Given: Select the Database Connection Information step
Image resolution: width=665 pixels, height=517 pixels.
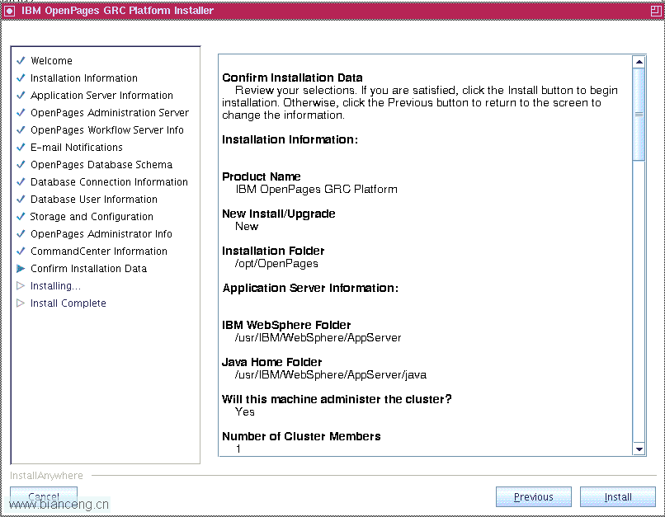Looking at the screenshot, I should (x=109, y=181).
